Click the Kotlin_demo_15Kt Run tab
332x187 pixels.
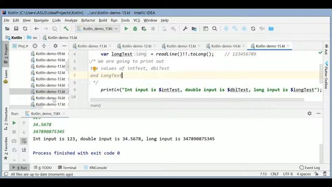[x=45, y=114]
